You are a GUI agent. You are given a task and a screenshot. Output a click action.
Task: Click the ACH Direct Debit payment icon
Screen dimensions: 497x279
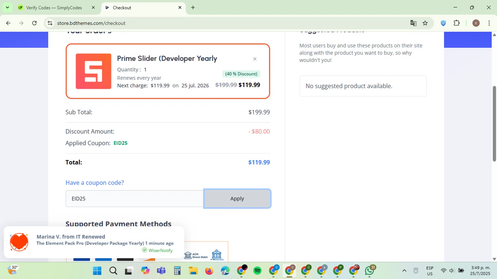coord(196,255)
